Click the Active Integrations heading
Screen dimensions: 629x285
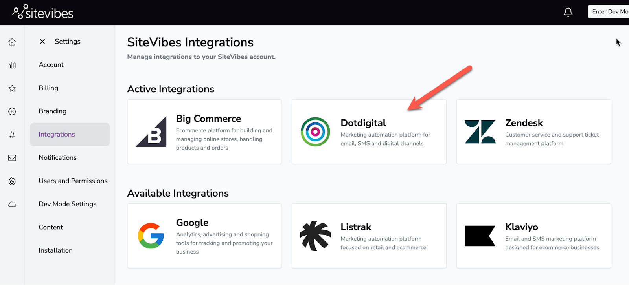(x=171, y=89)
